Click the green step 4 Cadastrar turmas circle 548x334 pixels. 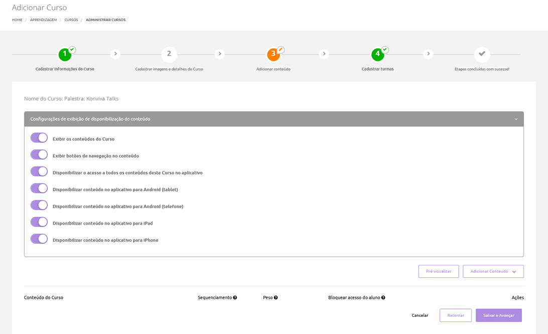pyautogui.click(x=378, y=54)
